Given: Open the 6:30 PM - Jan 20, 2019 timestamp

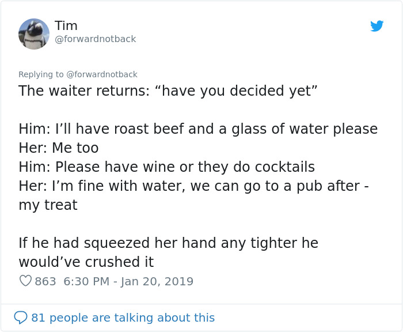Looking at the screenshot, I should (x=128, y=281).
